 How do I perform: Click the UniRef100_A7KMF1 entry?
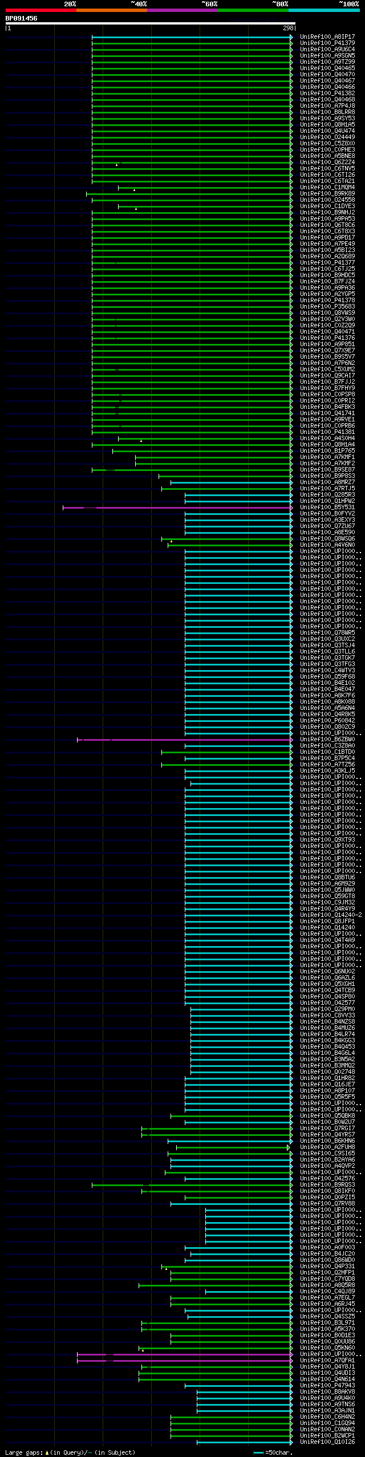[327, 457]
